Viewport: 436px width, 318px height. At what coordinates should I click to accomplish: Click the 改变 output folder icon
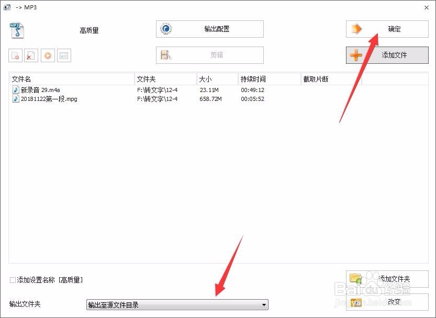pyautogui.click(x=355, y=302)
